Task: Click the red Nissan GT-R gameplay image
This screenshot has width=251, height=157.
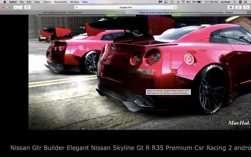Action: coord(140,72)
